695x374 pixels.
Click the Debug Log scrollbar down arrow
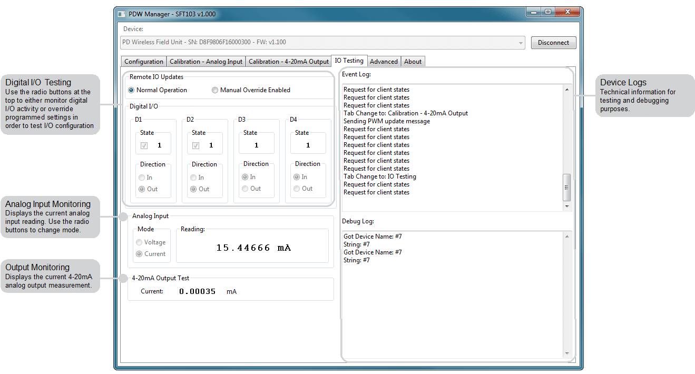pyautogui.click(x=567, y=353)
